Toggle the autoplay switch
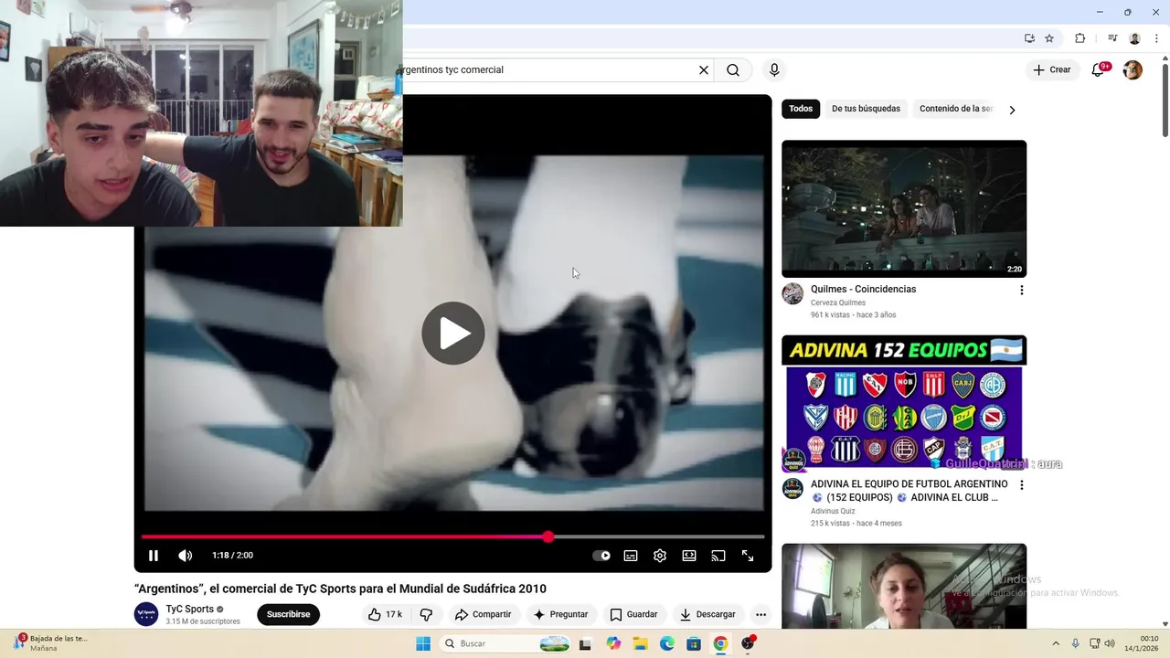The width and height of the screenshot is (1170, 658). pyautogui.click(x=601, y=556)
